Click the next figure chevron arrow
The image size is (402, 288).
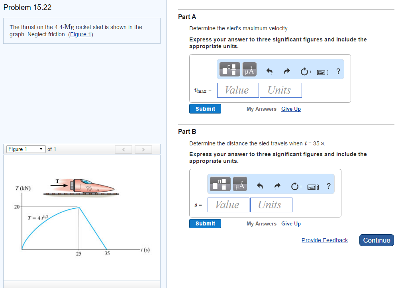point(143,149)
